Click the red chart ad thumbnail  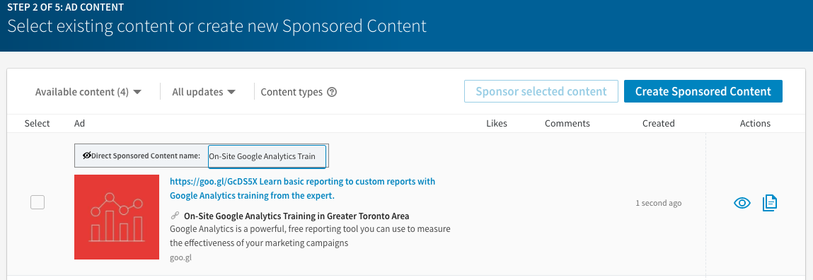pyautogui.click(x=117, y=217)
